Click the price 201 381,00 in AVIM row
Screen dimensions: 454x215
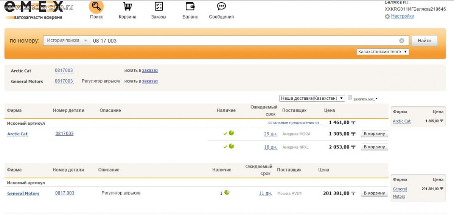339,193
